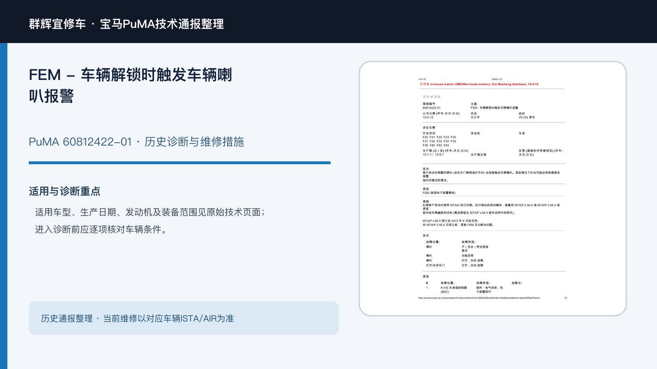Click the development series list F20 F21 F22
This screenshot has width=657, height=369.
pos(439,141)
